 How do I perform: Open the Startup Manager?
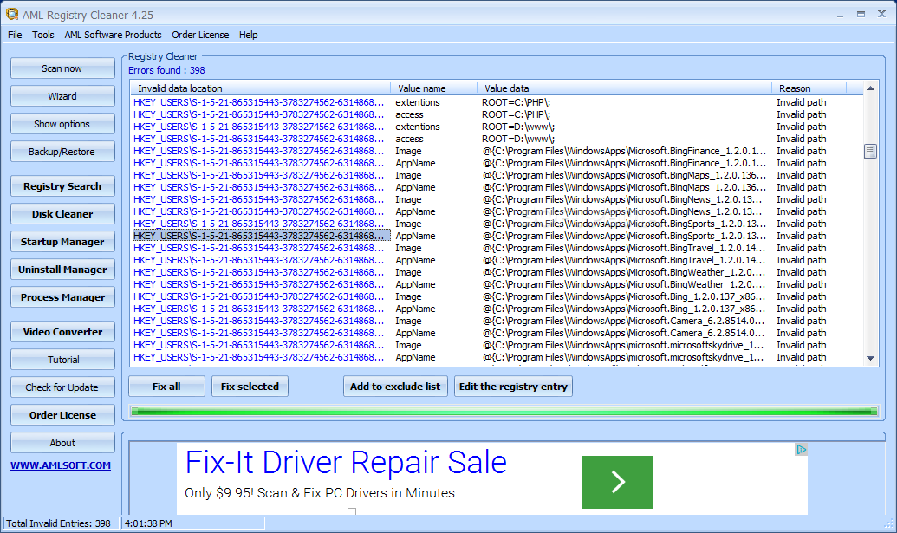point(62,242)
